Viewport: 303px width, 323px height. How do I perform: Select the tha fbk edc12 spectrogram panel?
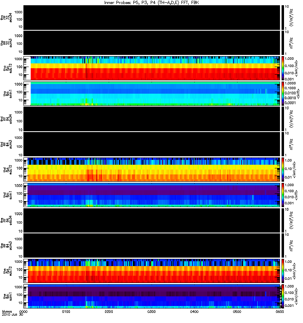[152, 68]
